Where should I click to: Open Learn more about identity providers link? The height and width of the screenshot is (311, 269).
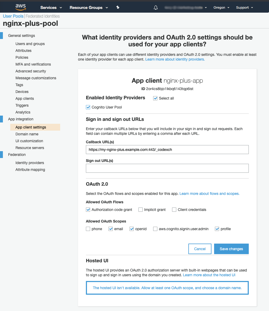pyautogui.click(x=175, y=59)
